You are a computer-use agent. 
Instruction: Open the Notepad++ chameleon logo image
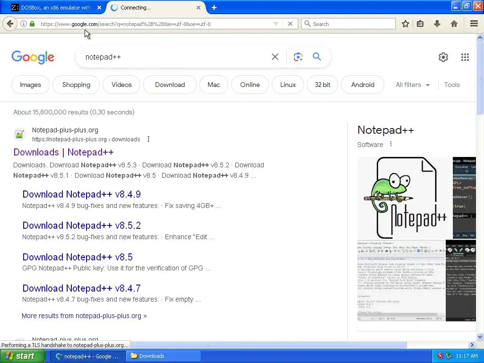(x=405, y=198)
